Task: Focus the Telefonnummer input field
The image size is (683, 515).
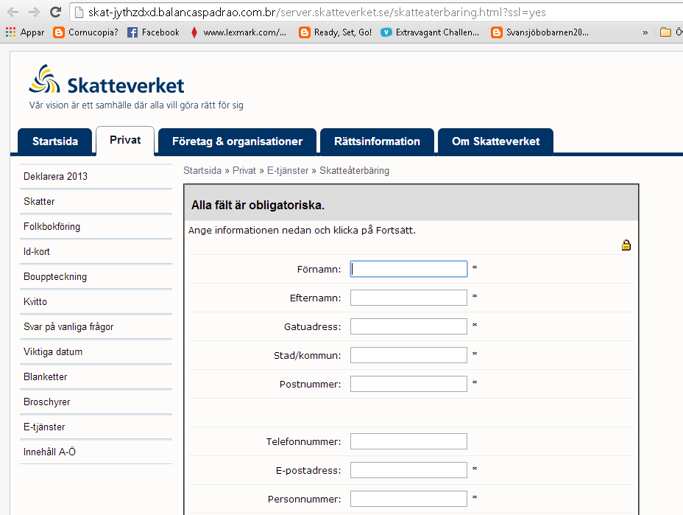Action: (408, 441)
